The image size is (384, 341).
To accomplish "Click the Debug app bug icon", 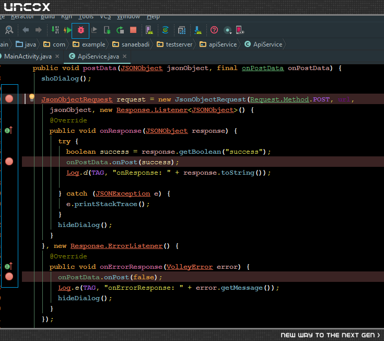I will (x=81, y=30).
